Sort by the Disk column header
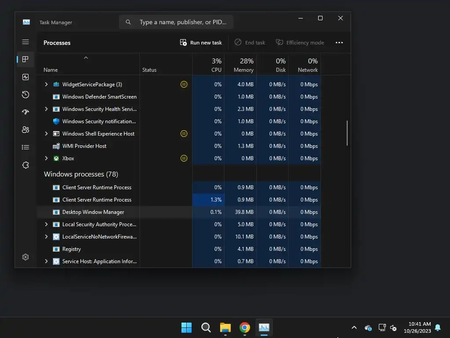This screenshot has width=450, height=338. coord(272,65)
